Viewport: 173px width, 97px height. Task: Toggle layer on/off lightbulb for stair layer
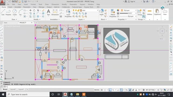point(74,10)
